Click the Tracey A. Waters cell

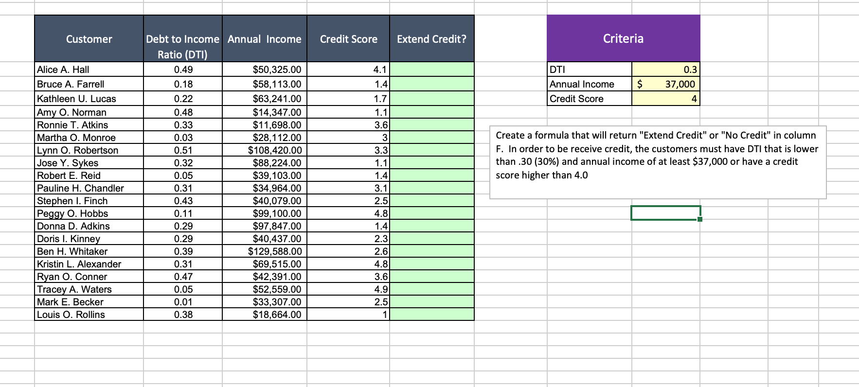(89, 289)
